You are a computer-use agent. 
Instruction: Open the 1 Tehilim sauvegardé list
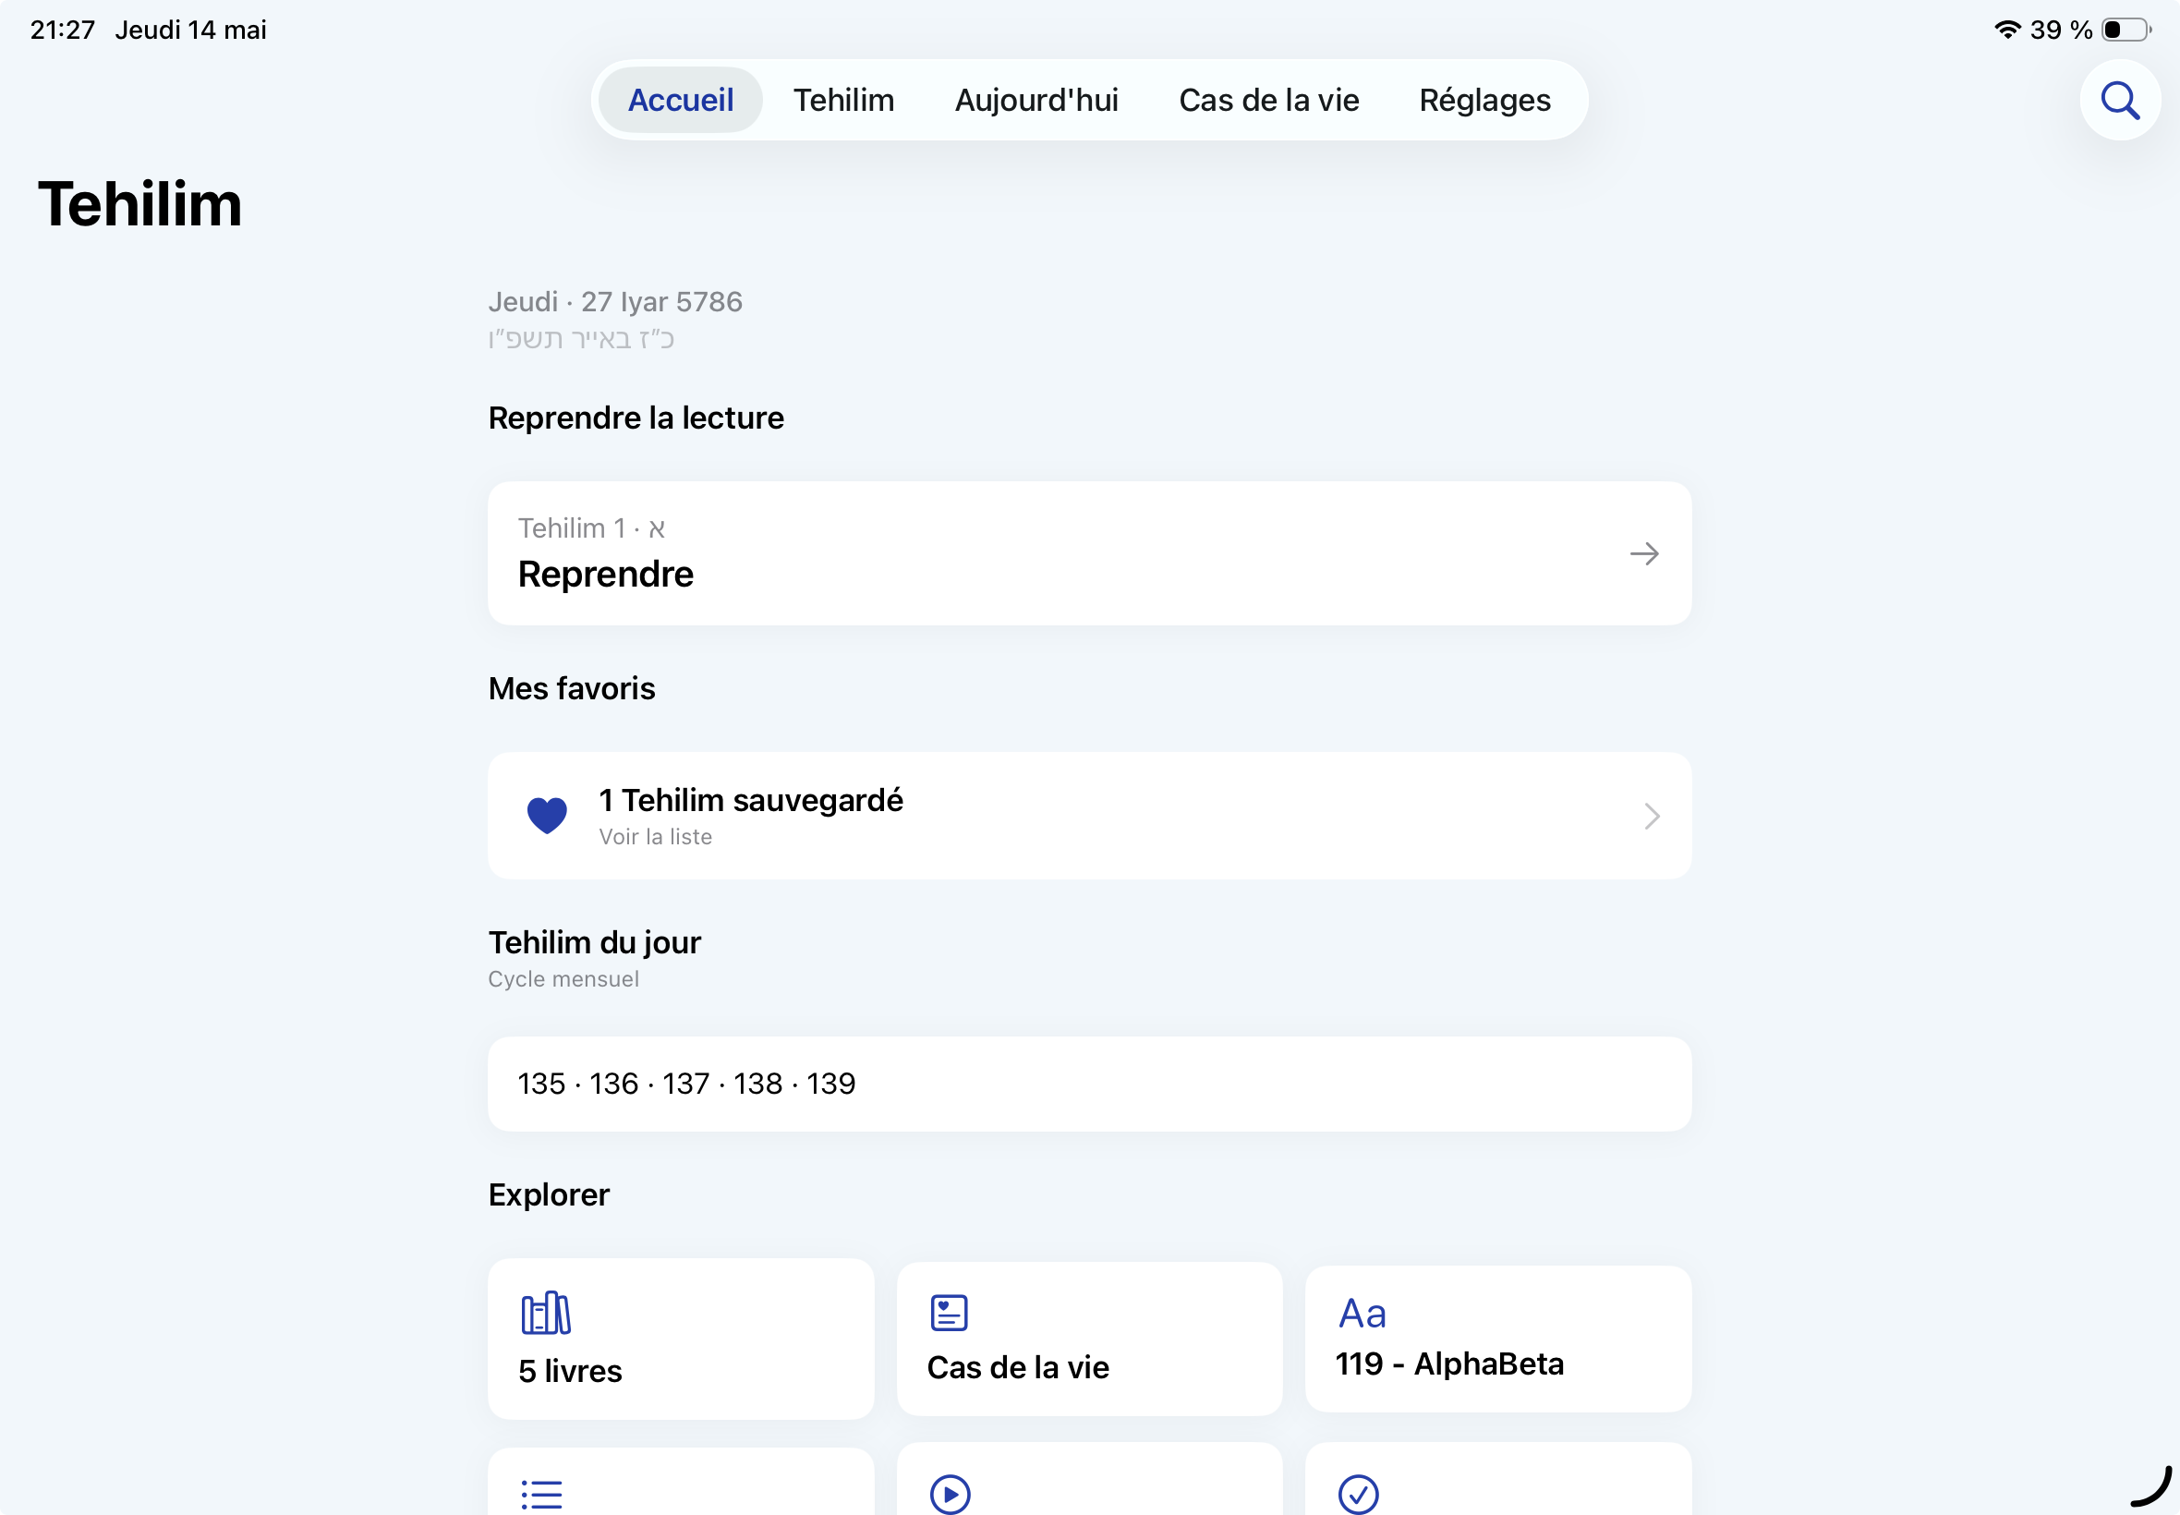(x=1089, y=816)
